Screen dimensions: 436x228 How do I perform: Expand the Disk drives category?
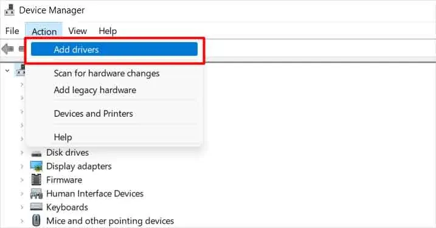[22, 153]
